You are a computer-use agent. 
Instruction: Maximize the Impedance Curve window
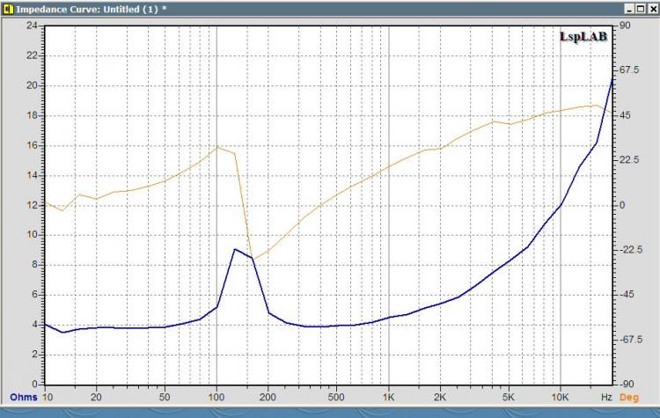tap(641, 9)
